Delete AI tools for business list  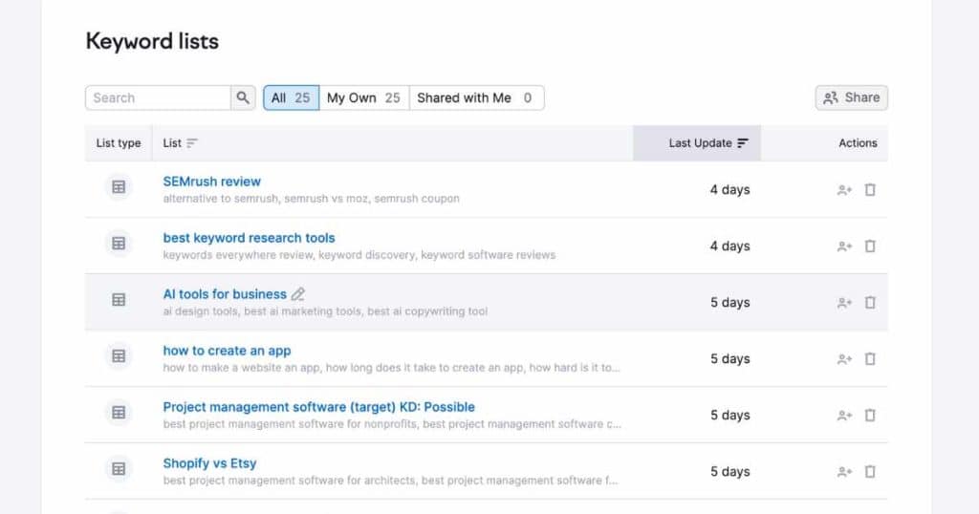pyautogui.click(x=870, y=303)
